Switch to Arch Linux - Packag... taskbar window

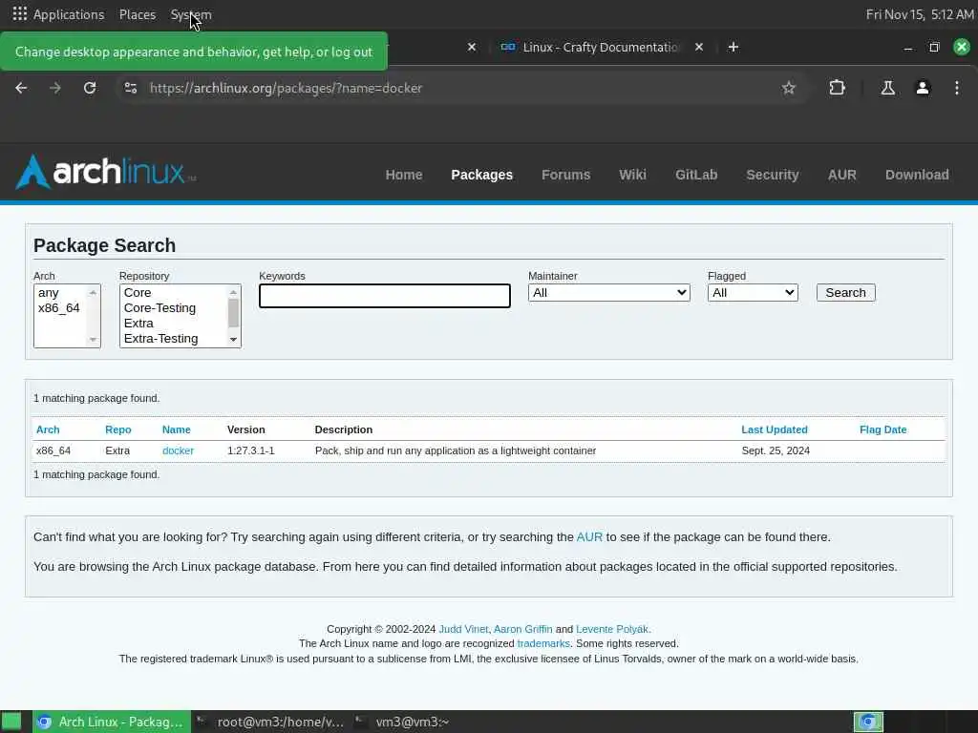pos(112,722)
